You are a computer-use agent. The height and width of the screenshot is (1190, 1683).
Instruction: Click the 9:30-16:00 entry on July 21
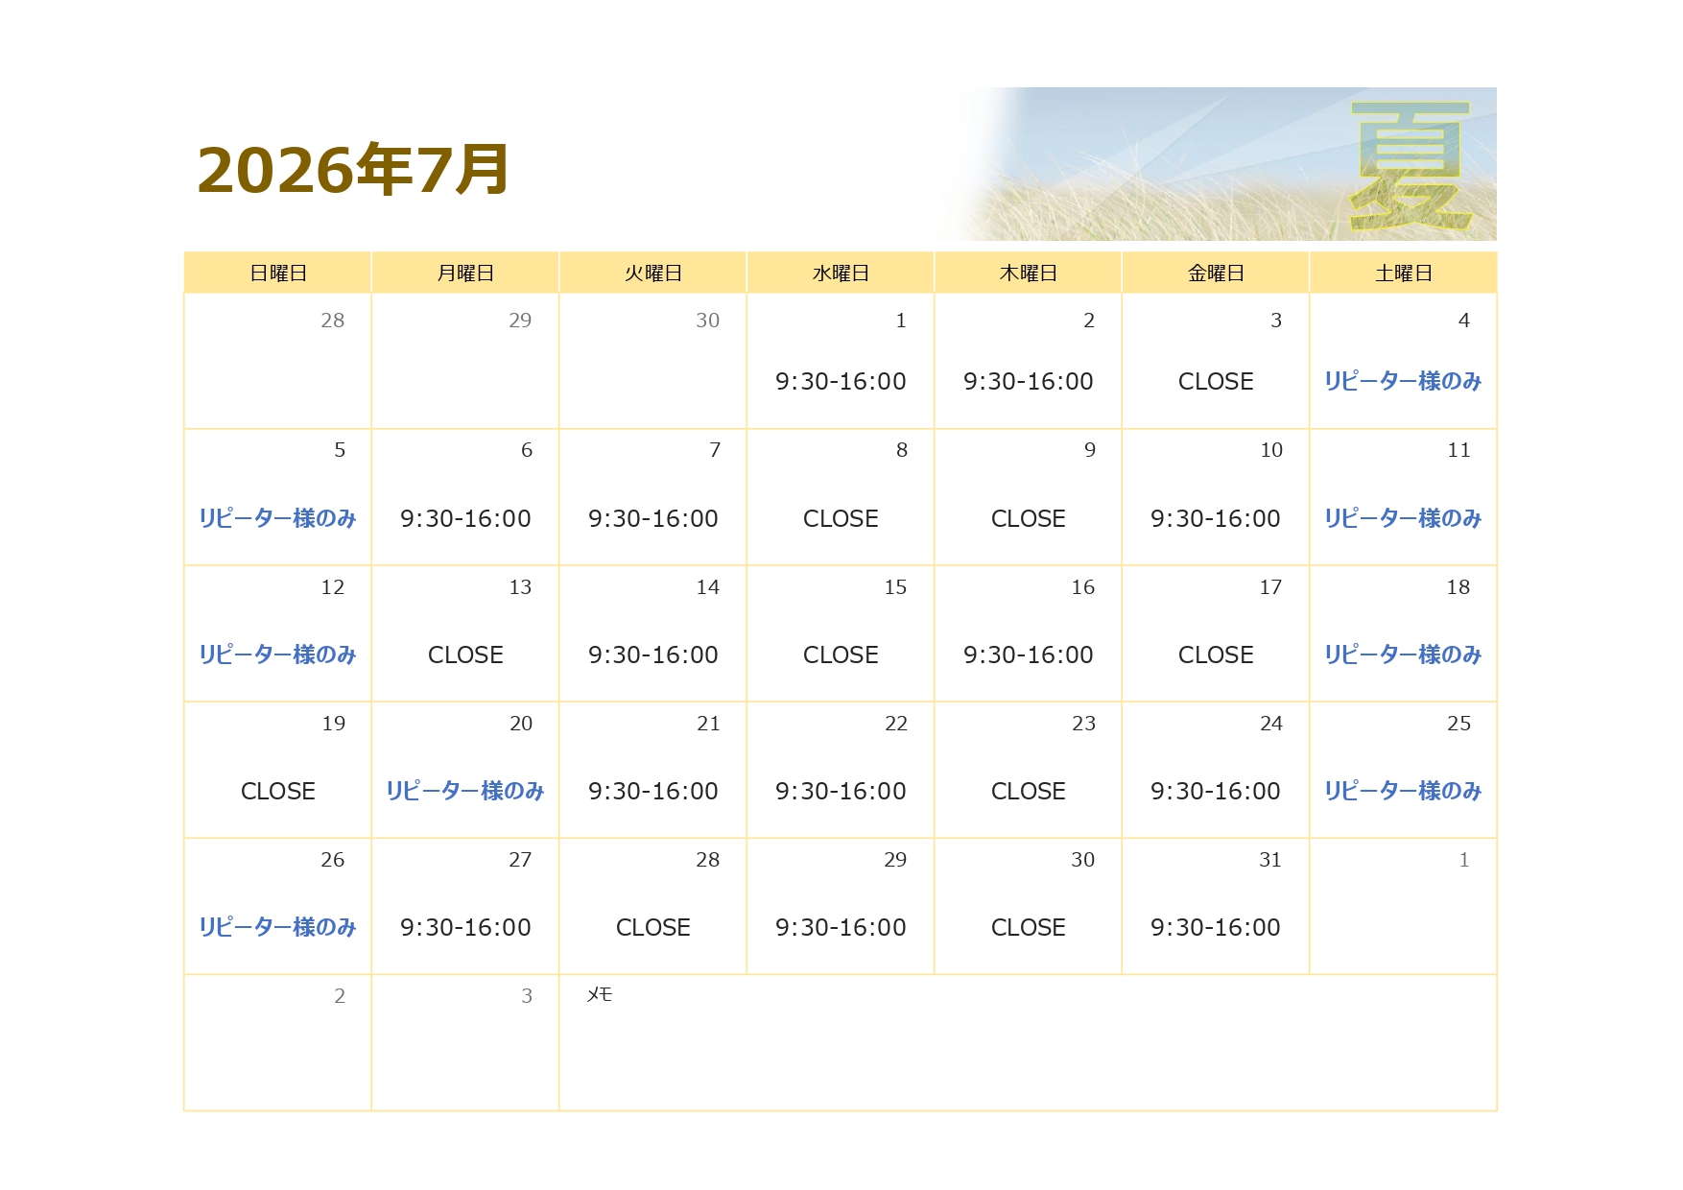tap(653, 792)
